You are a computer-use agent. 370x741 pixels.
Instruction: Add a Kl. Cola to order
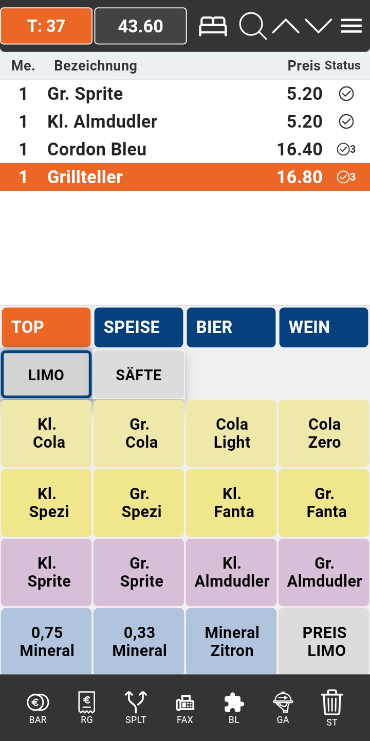click(x=47, y=433)
